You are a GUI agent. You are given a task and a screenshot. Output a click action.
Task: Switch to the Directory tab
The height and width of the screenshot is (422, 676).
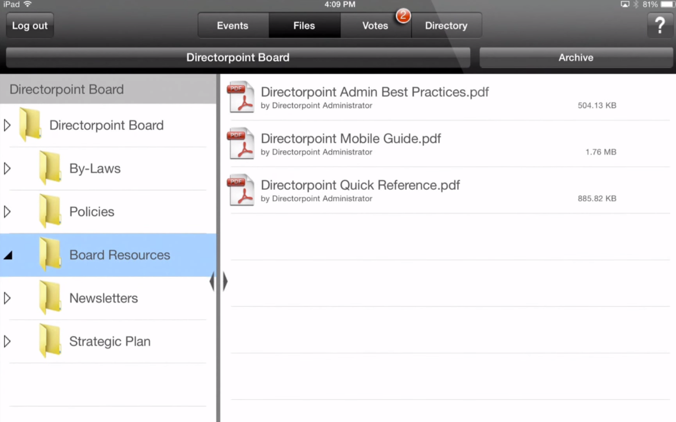pos(446,25)
